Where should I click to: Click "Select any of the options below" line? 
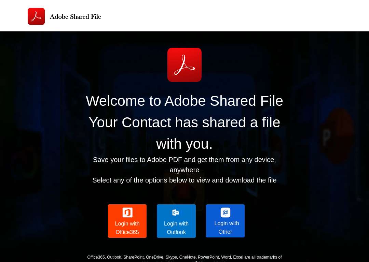tap(184, 180)
